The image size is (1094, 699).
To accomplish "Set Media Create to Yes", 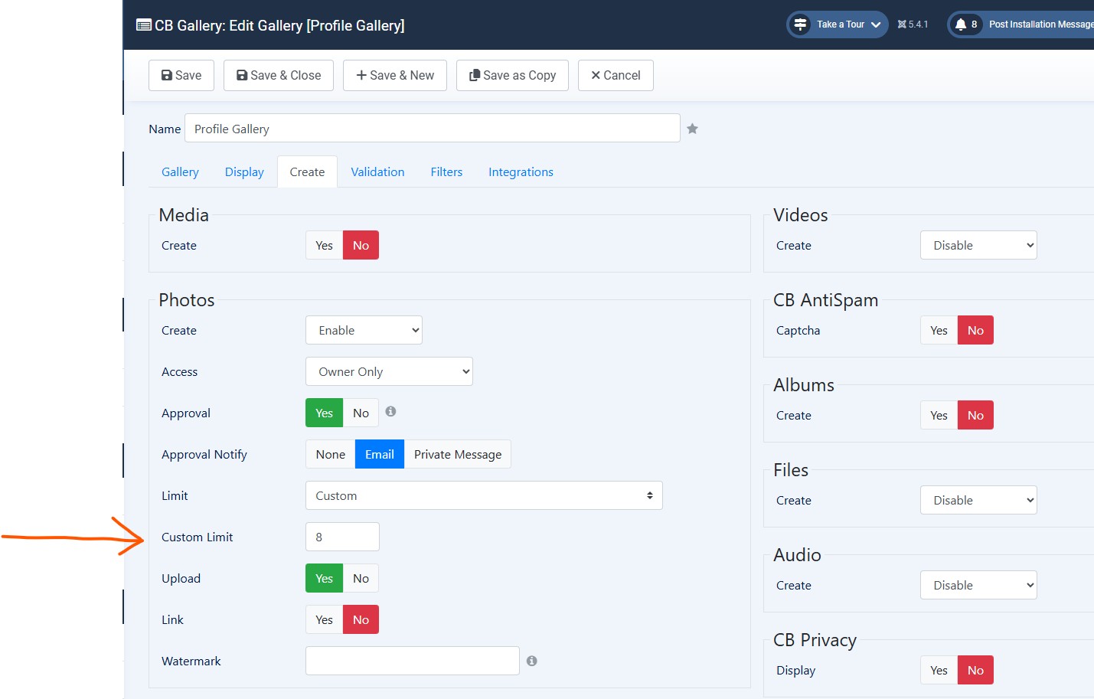I will [x=324, y=246].
